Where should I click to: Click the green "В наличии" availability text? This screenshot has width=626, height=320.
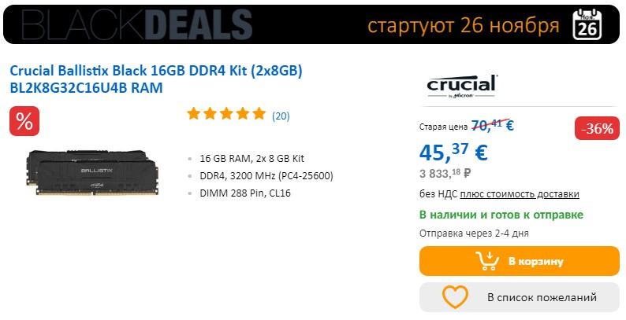click(x=501, y=215)
